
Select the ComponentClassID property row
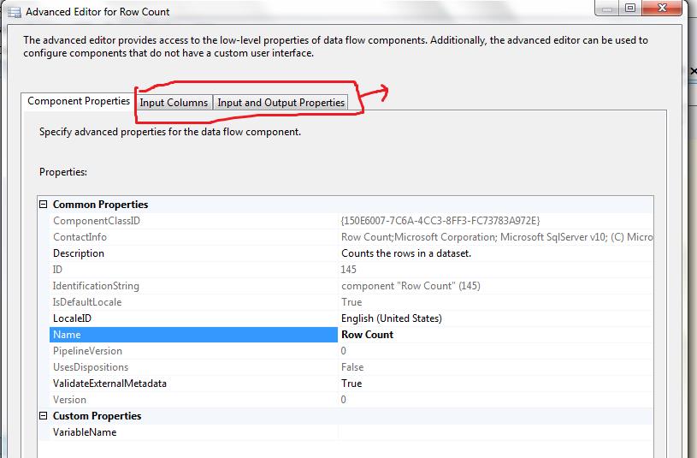96,221
